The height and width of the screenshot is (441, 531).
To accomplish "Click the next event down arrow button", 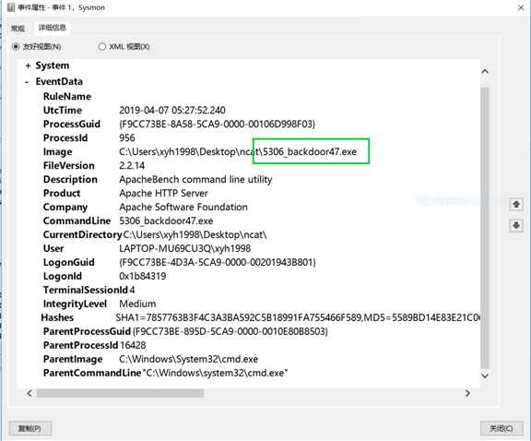I will [516, 225].
